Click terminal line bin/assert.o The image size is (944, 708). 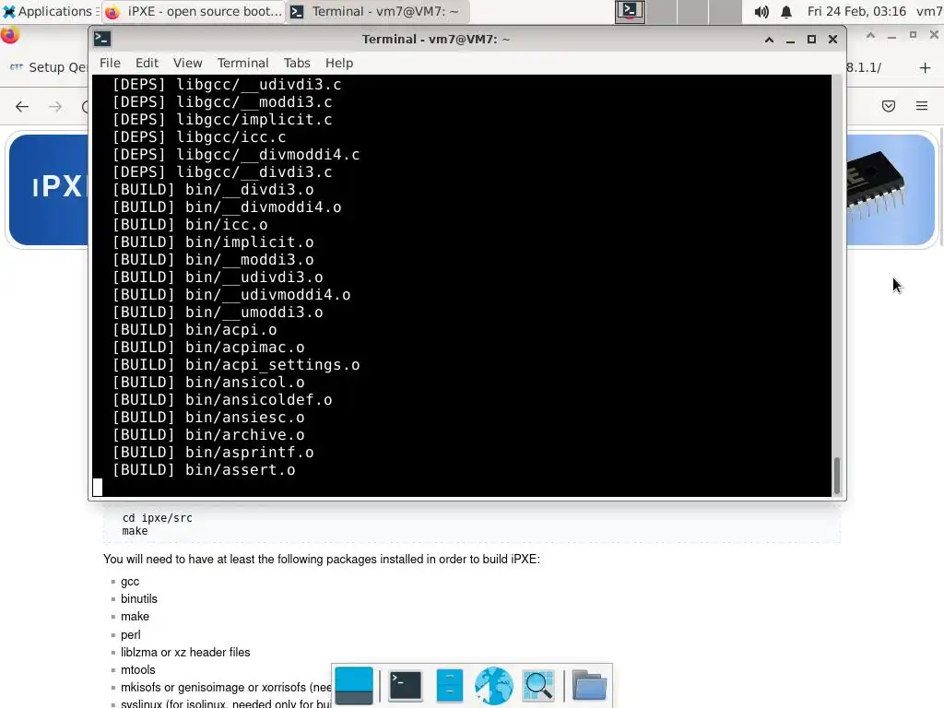coord(204,469)
